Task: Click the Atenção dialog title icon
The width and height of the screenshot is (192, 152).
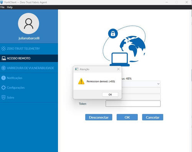Action: [76, 69]
